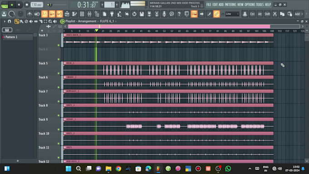
Task: Open the ADD menu
Action: (x=221, y=5)
